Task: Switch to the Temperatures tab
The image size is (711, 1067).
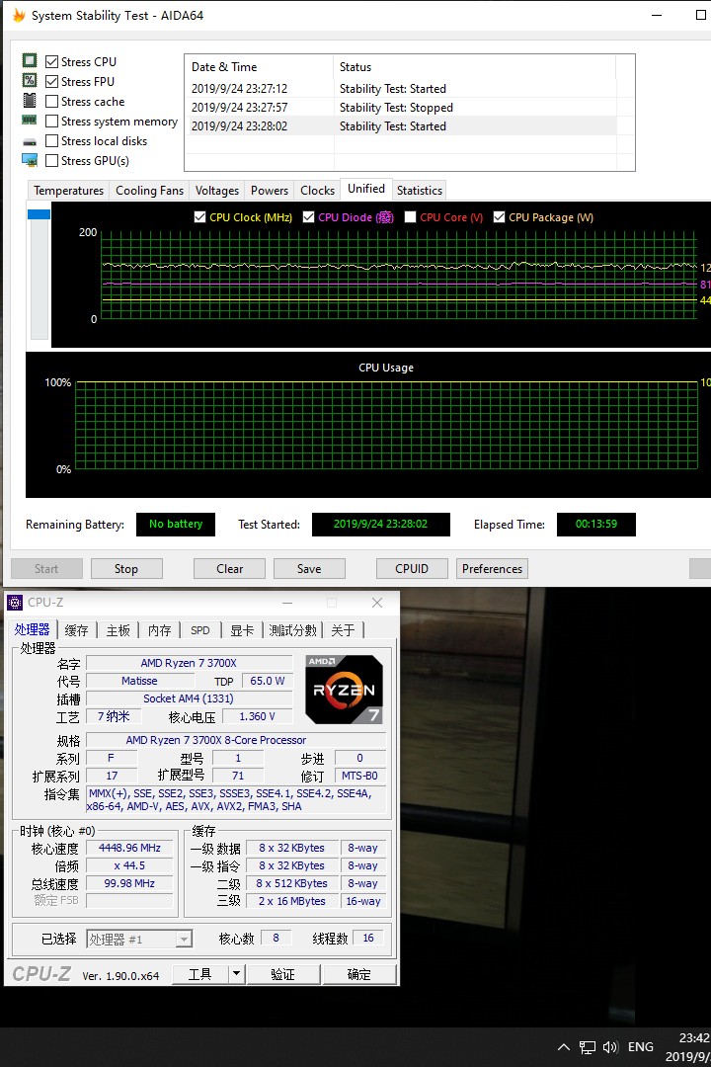Action: (69, 191)
